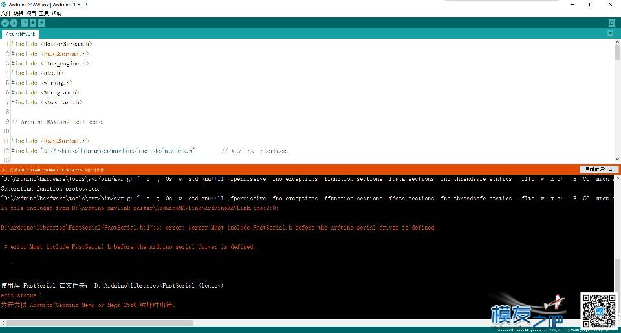621x333 pixels.
Task: Open the 帮助 (Help) menu
Action: [56, 13]
